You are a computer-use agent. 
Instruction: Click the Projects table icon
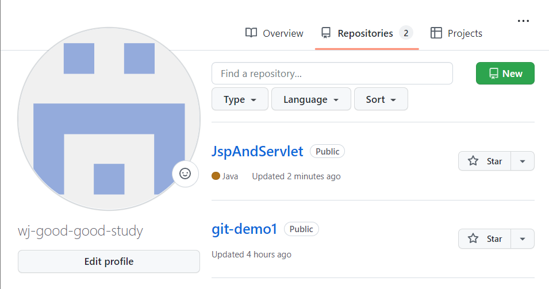click(436, 33)
